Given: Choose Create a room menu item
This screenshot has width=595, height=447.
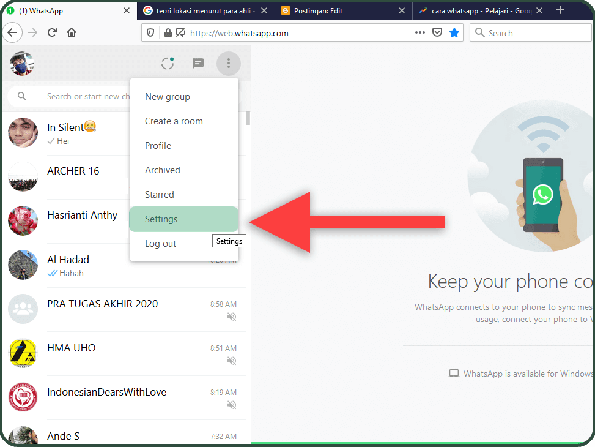Looking at the screenshot, I should [x=184, y=121].
